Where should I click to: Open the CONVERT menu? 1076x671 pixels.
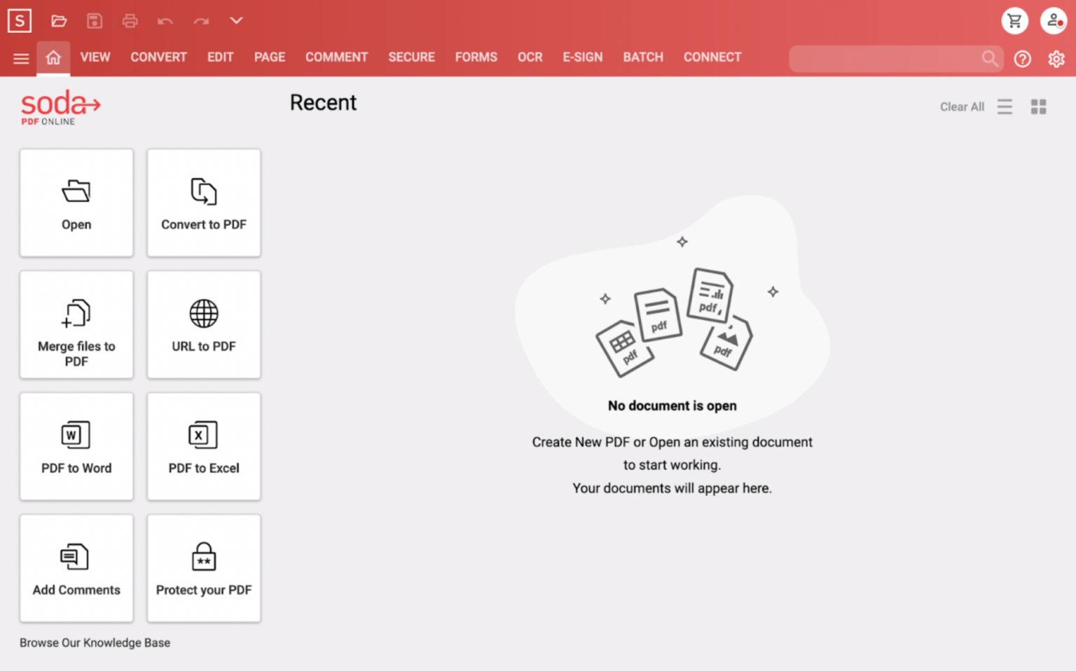pyautogui.click(x=158, y=57)
